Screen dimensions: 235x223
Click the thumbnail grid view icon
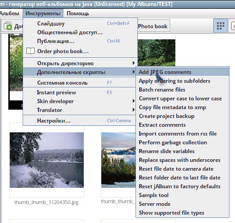point(220,26)
